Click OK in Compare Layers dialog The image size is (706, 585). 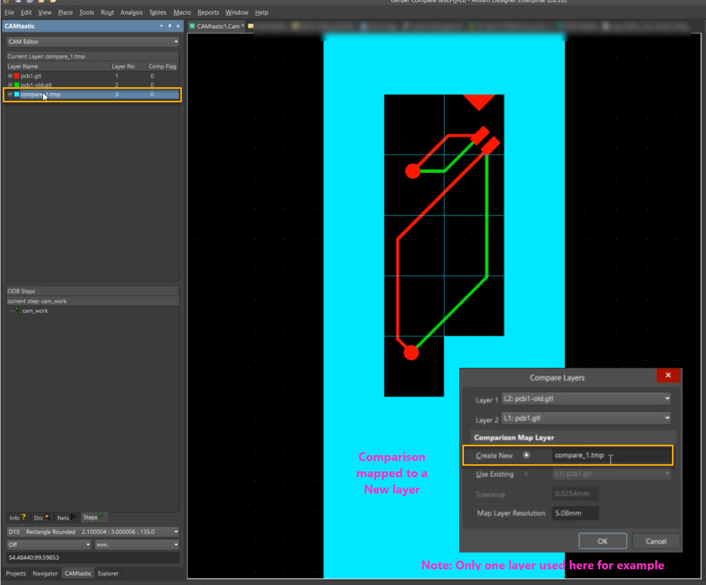(x=602, y=541)
